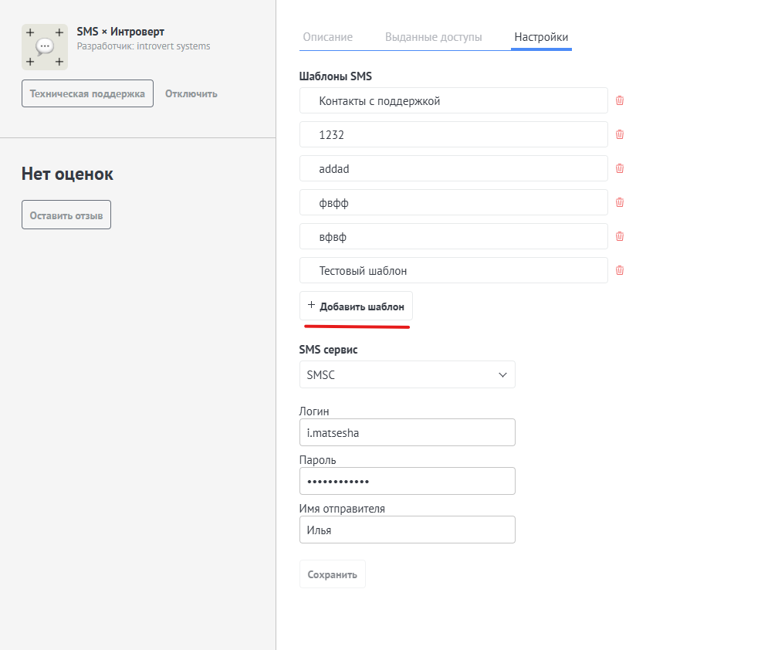Click the Оставить отзыв button
Viewport: 778px width, 650px height.
click(66, 215)
